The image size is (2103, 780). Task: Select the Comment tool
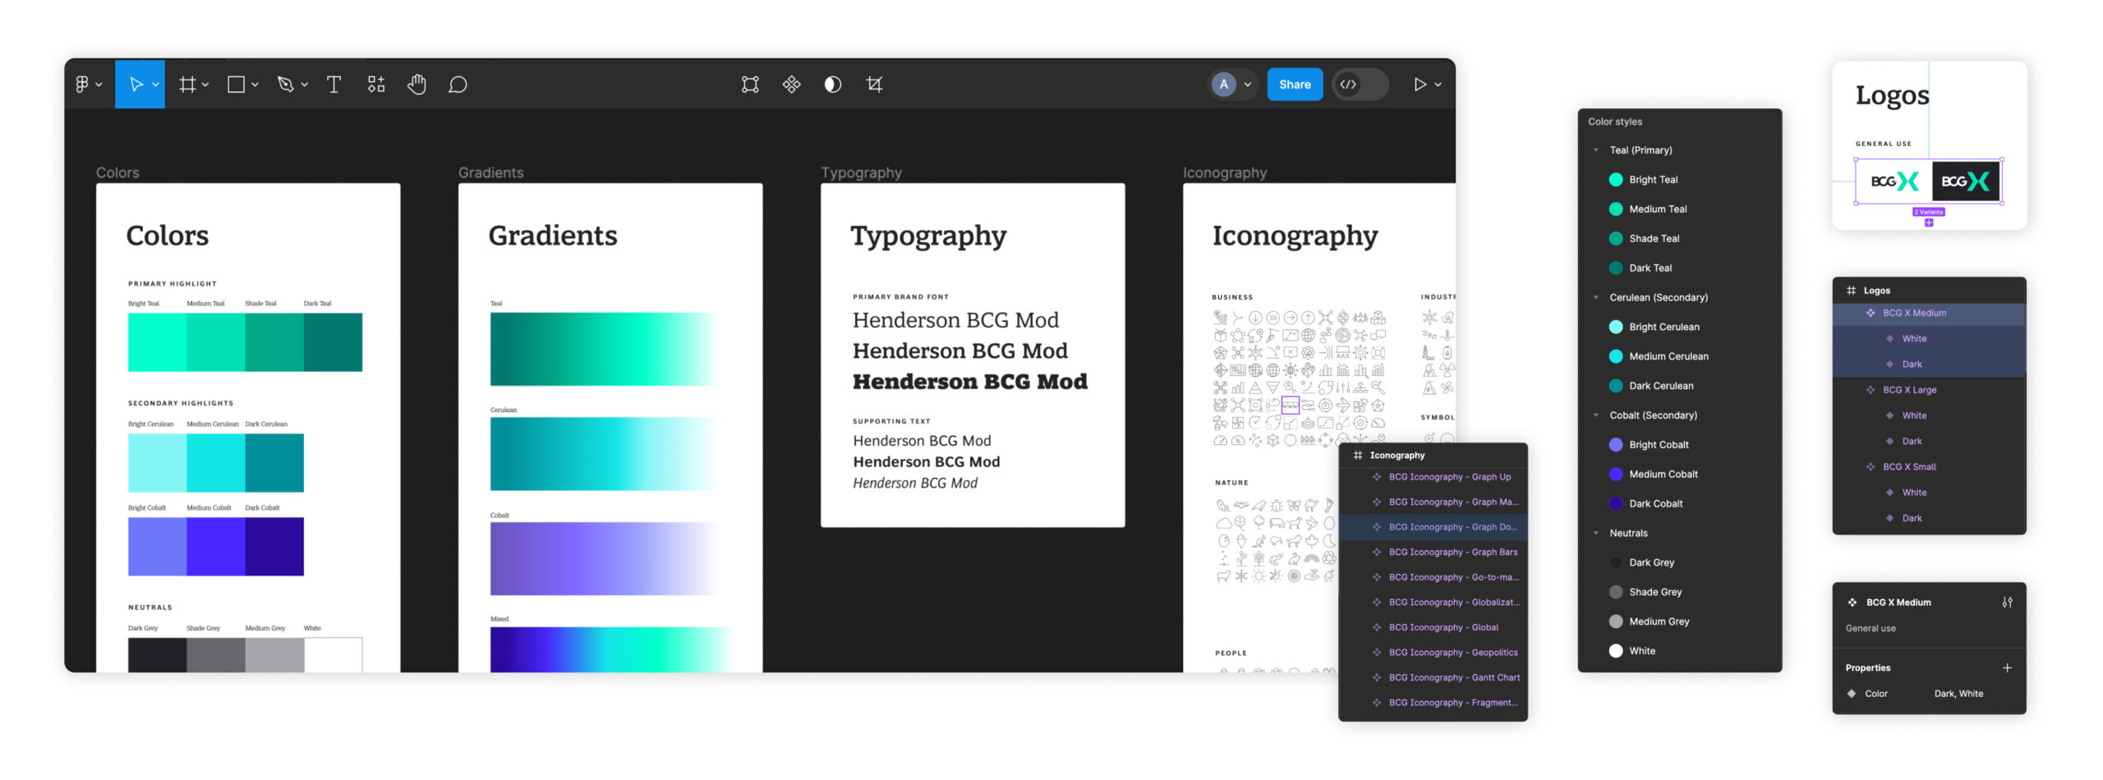[458, 85]
